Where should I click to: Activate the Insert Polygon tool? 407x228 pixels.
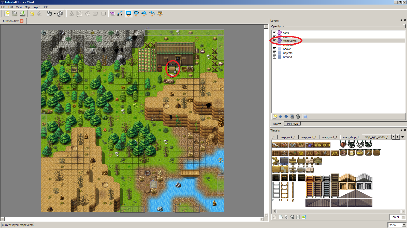(x=144, y=13)
